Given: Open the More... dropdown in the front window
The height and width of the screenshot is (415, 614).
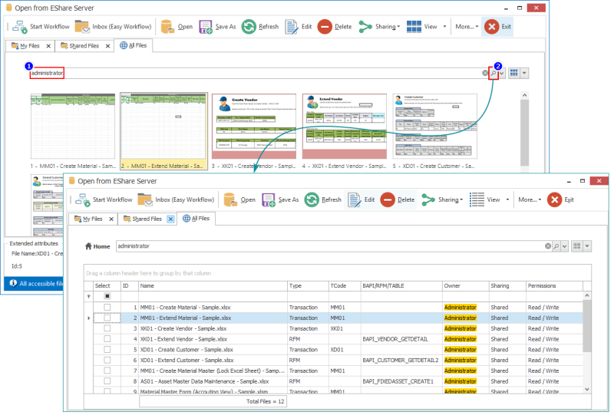Looking at the screenshot, I should tap(529, 199).
